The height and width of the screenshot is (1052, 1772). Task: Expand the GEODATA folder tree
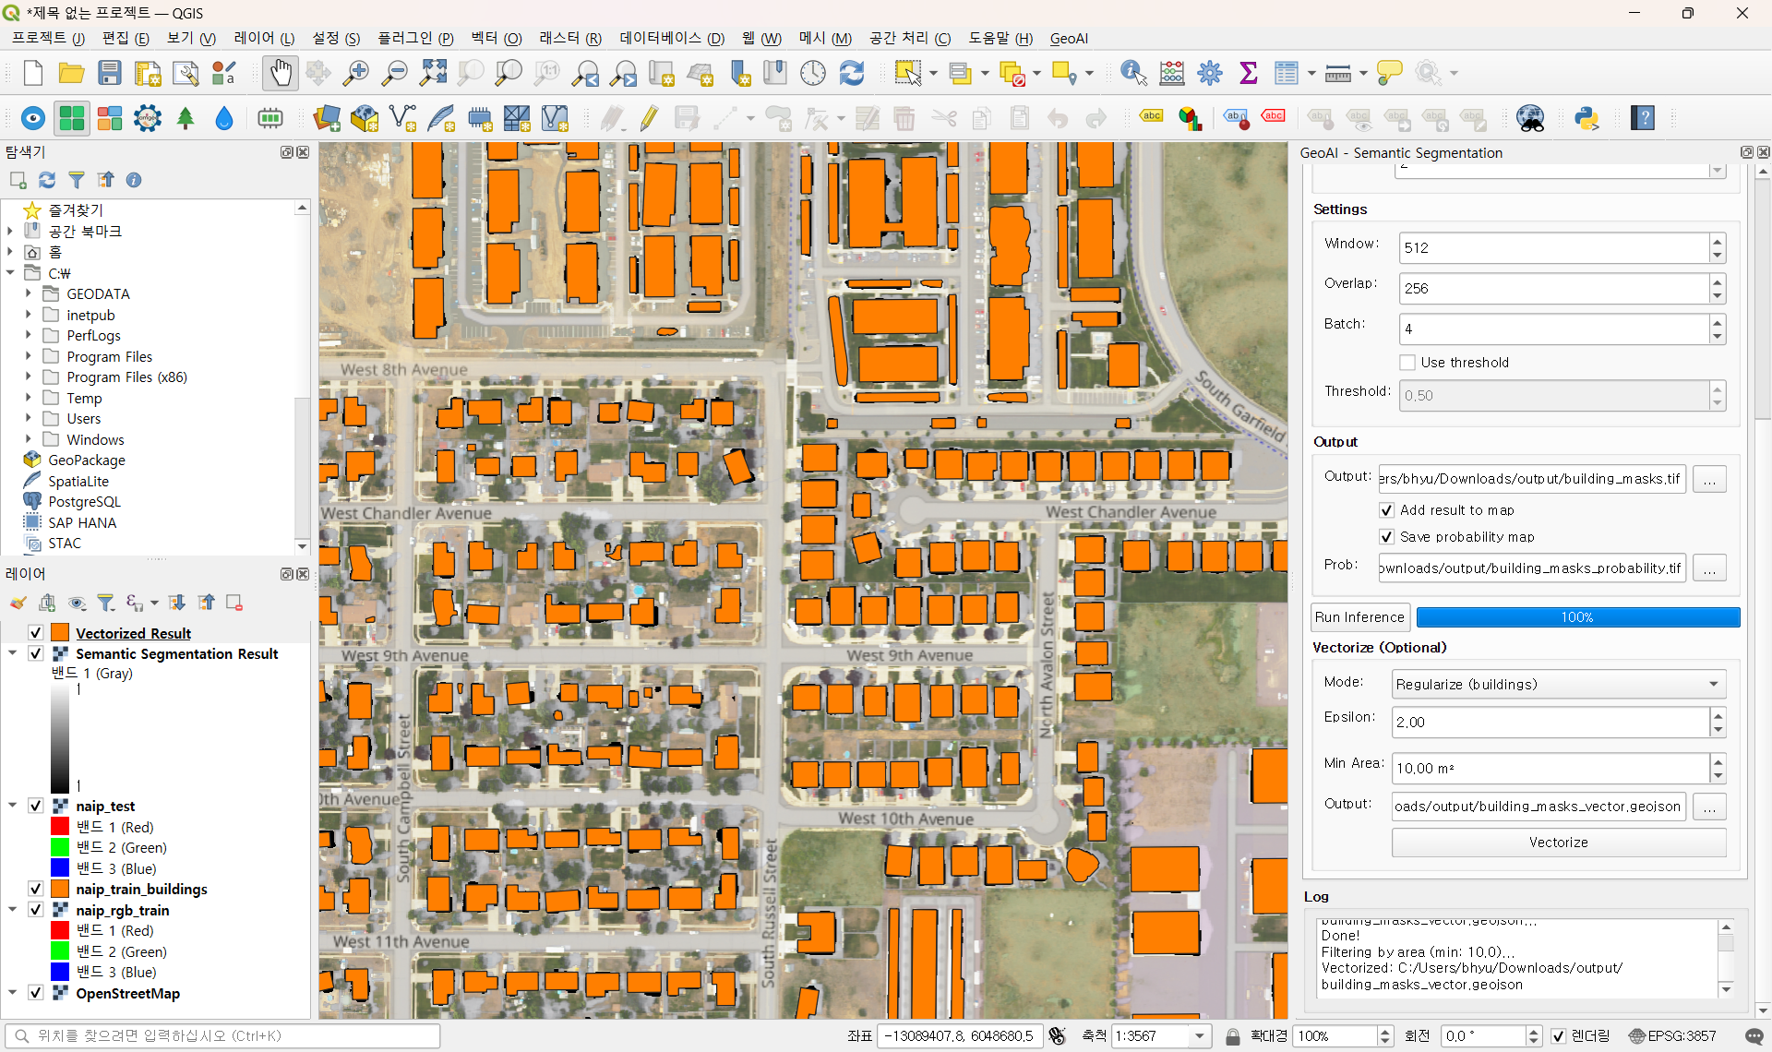(28, 293)
